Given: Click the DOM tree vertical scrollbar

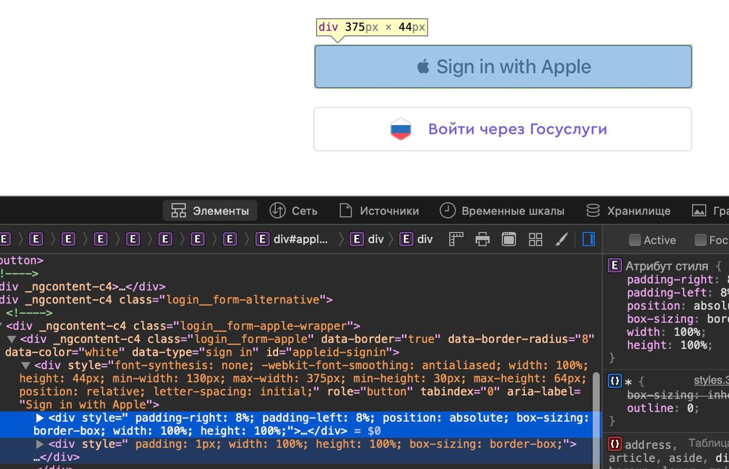Looking at the screenshot, I should click(x=597, y=421).
